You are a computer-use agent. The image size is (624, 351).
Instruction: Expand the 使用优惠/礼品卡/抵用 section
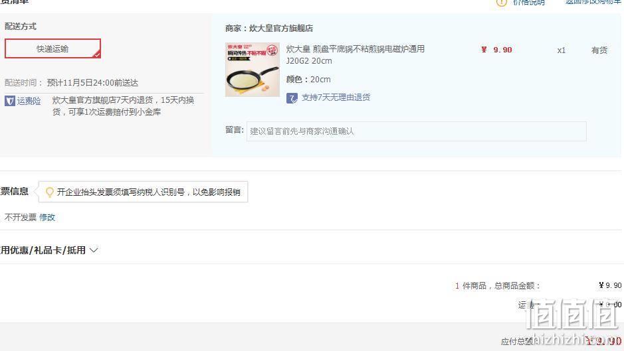[43, 250]
